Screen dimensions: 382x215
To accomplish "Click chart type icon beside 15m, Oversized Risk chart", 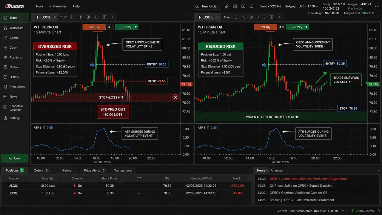I will [73, 17].
